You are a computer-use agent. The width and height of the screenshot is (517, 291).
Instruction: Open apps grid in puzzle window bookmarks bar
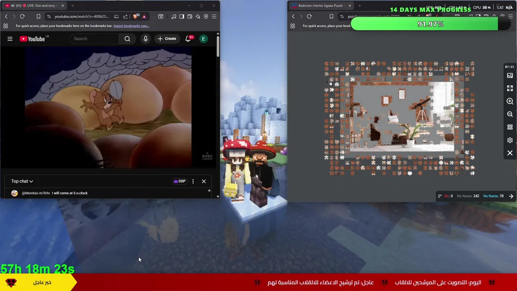[x=293, y=26]
